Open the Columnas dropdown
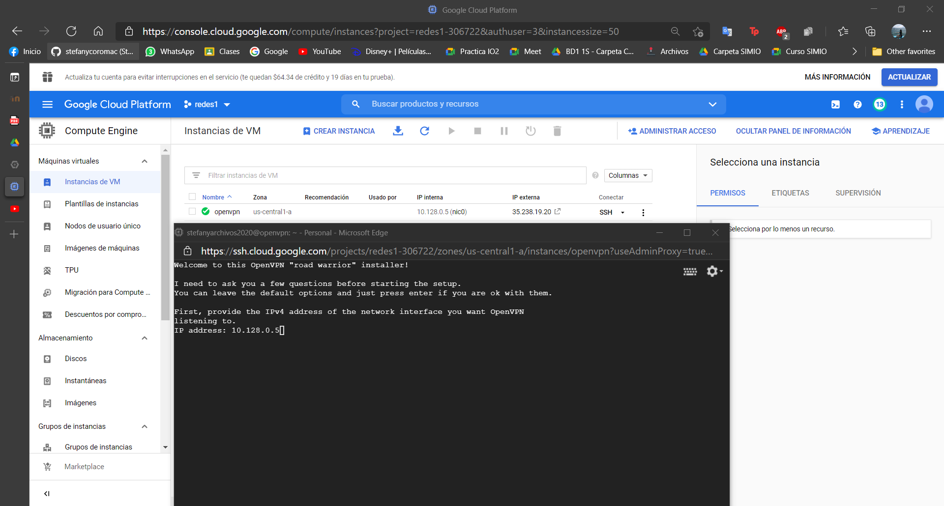This screenshot has height=506, width=944. tap(628, 175)
